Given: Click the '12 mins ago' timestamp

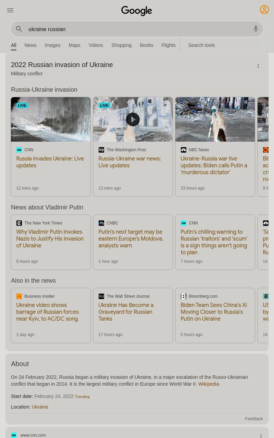Looking at the screenshot, I should [x=27, y=188].
